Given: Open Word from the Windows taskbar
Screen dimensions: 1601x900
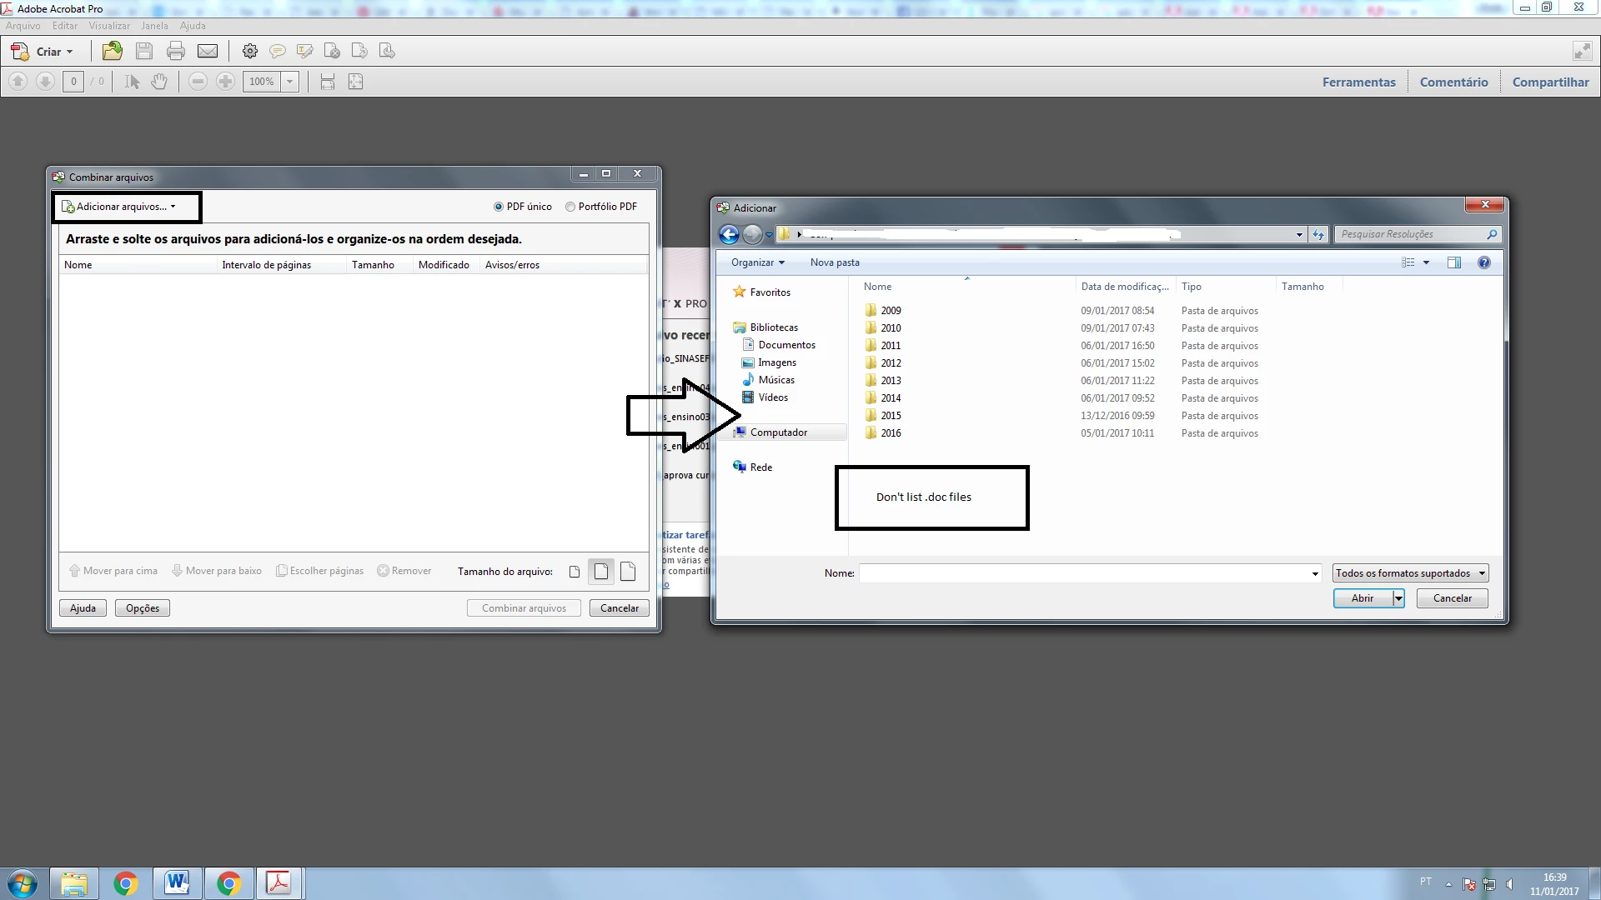Looking at the screenshot, I should pyautogui.click(x=176, y=883).
